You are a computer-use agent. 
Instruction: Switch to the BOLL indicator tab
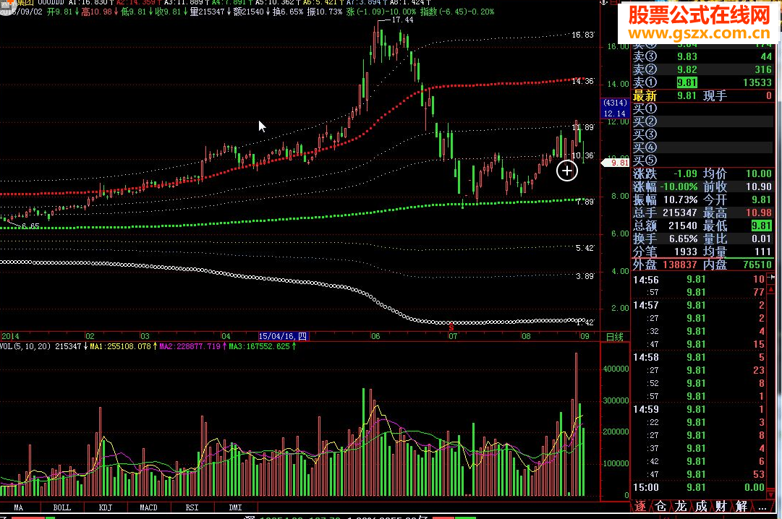point(61,507)
